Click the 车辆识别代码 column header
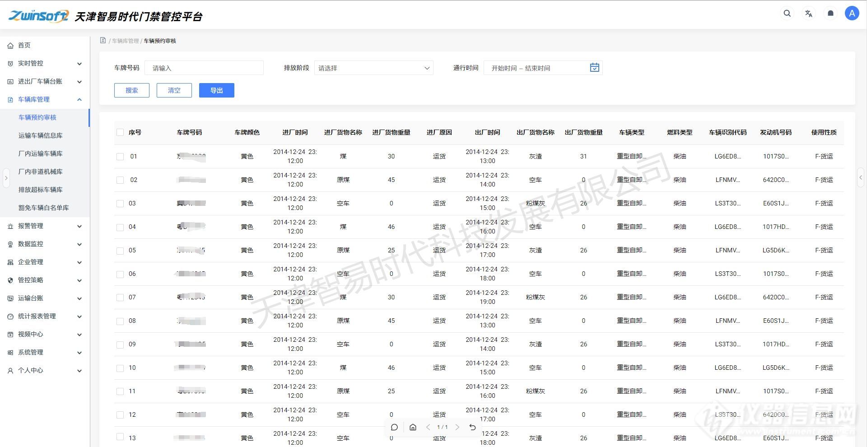 coord(727,132)
